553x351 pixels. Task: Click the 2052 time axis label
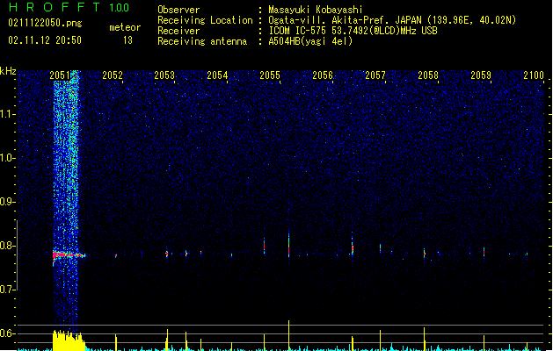(x=113, y=75)
